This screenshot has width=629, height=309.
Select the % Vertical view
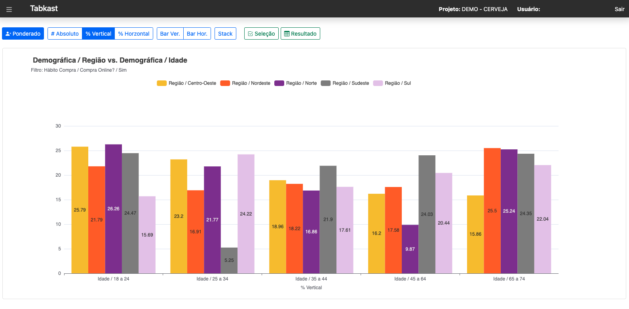point(99,34)
